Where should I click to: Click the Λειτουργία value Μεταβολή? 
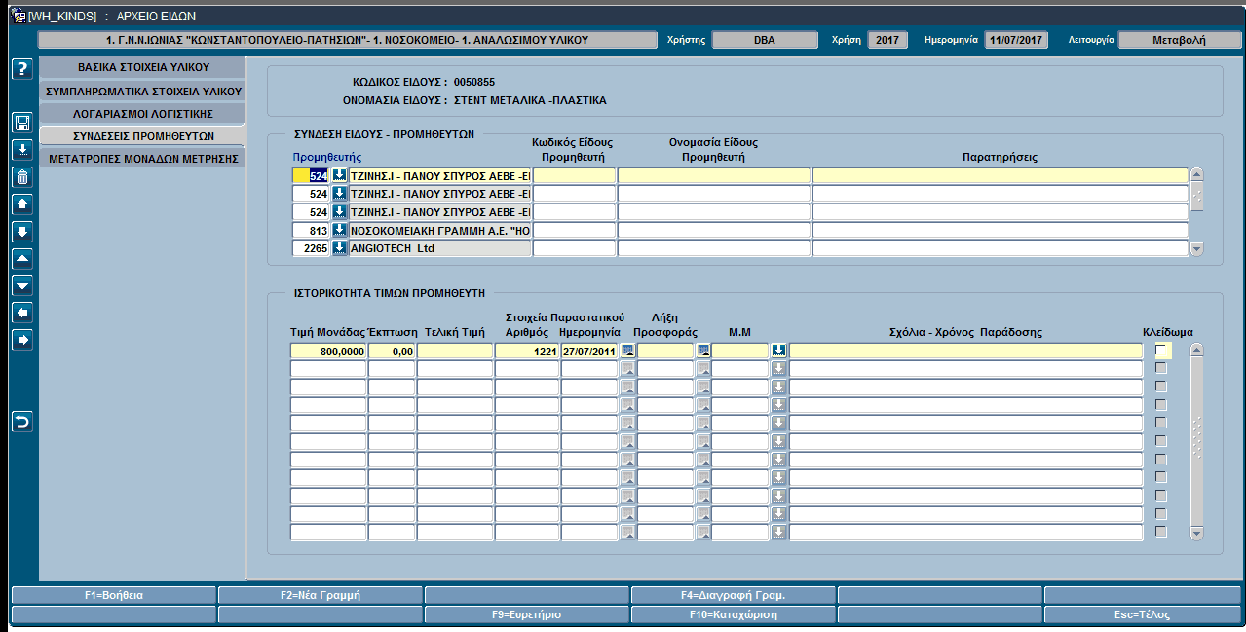(1180, 40)
